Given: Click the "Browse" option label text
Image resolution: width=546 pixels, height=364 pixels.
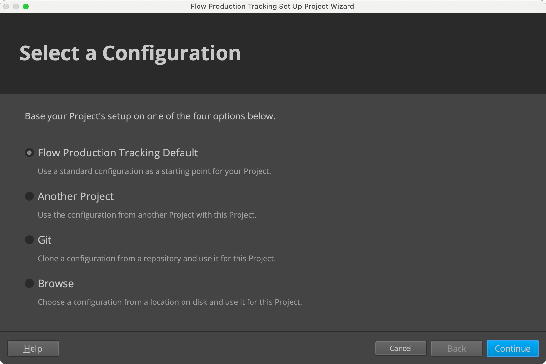Looking at the screenshot, I should pyautogui.click(x=56, y=284).
